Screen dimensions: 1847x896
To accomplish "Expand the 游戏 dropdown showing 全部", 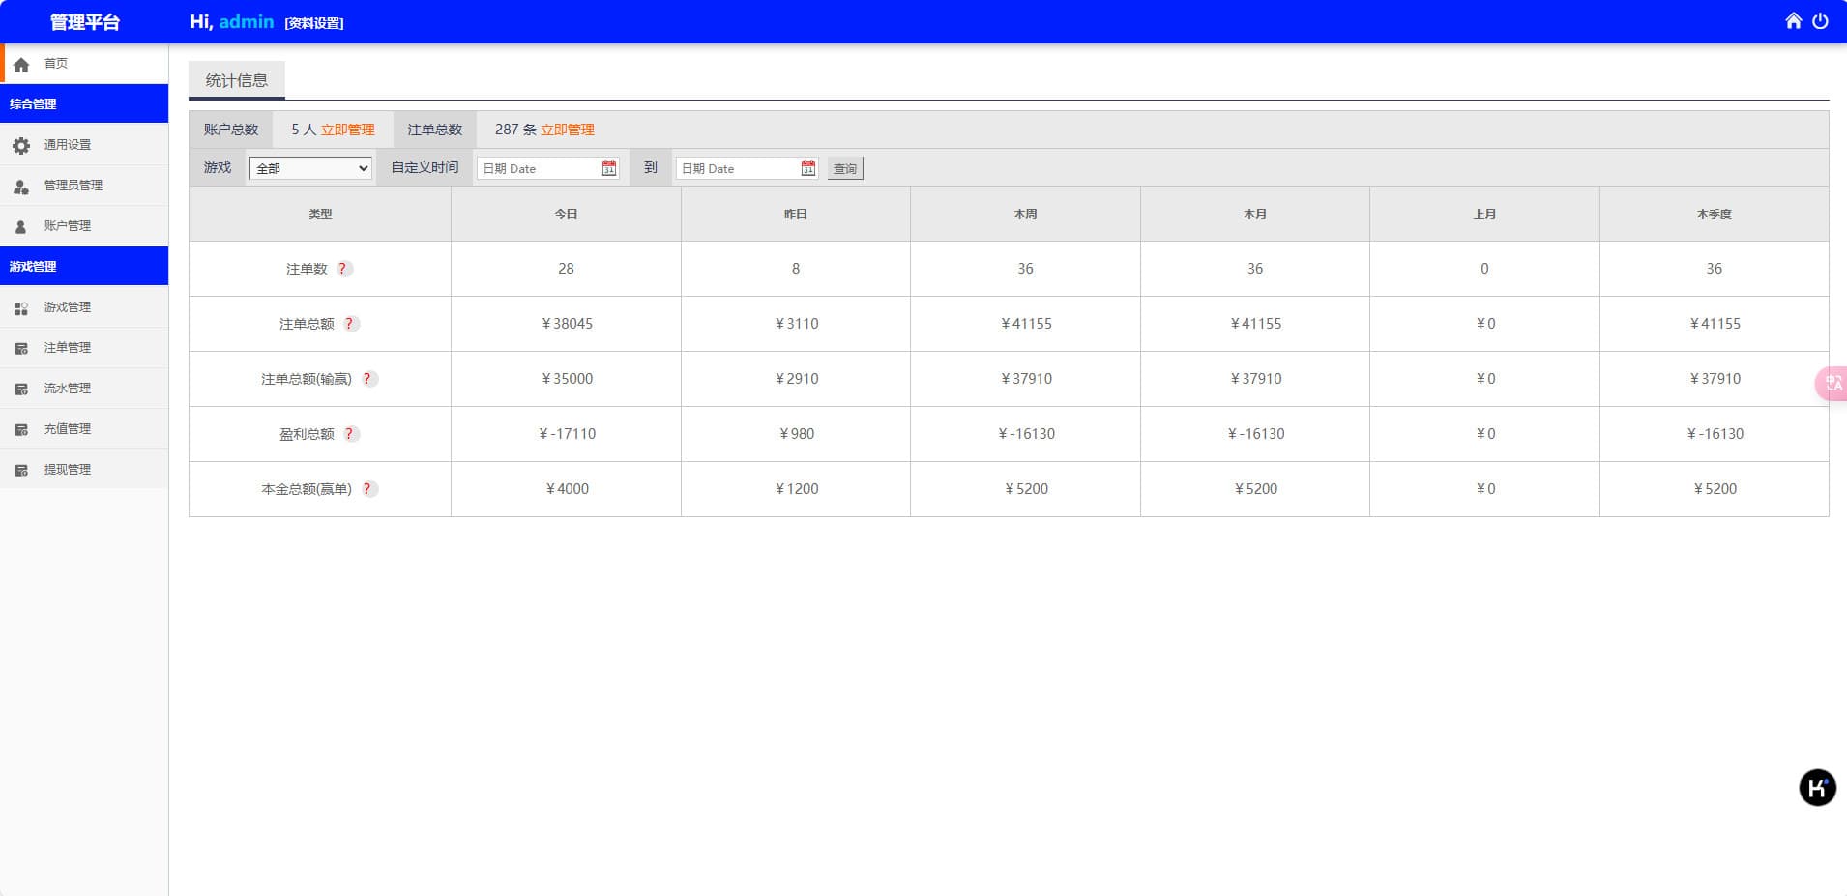I will [310, 168].
